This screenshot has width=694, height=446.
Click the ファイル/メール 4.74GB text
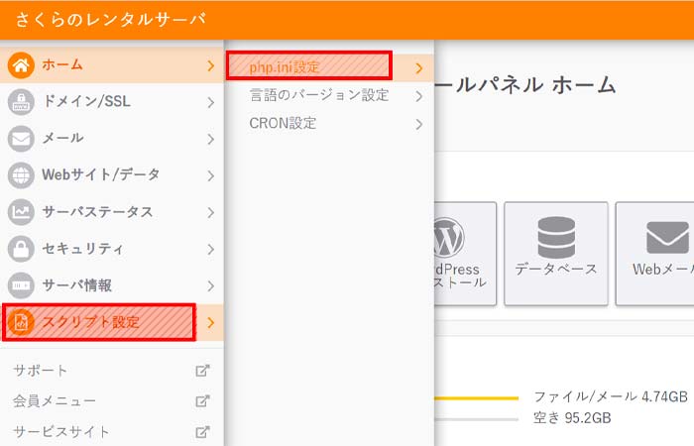(611, 396)
